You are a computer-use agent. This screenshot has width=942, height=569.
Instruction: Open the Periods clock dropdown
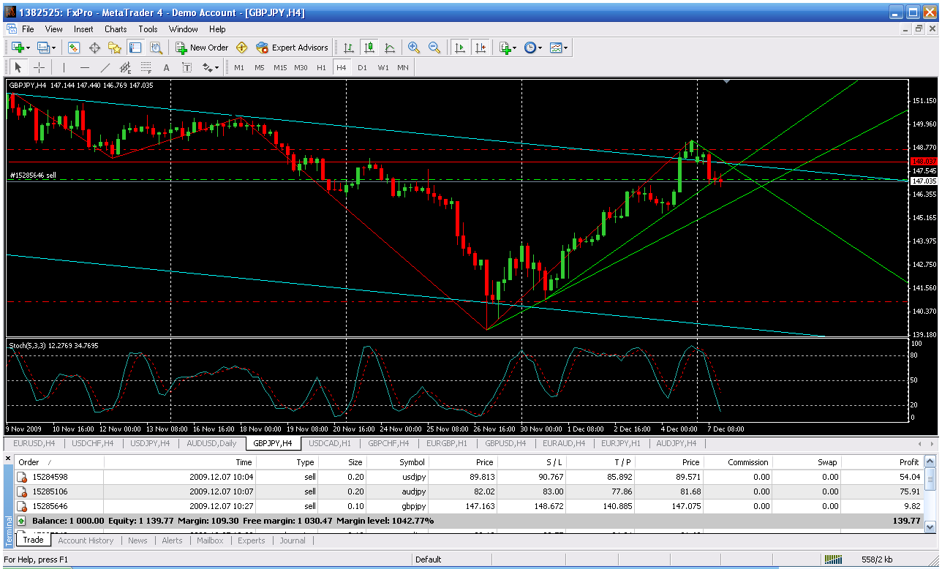pyautogui.click(x=533, y=48)
